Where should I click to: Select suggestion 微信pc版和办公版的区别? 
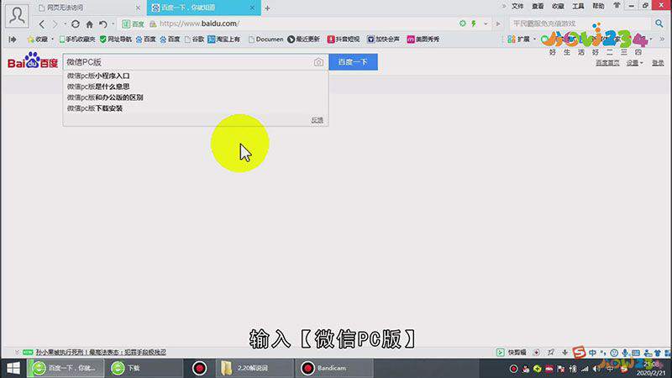[196, 97]
